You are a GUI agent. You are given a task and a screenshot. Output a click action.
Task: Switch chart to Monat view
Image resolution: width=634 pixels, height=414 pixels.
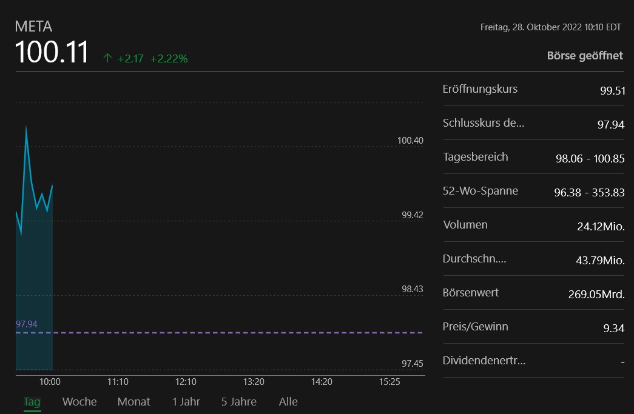[134, 401]
